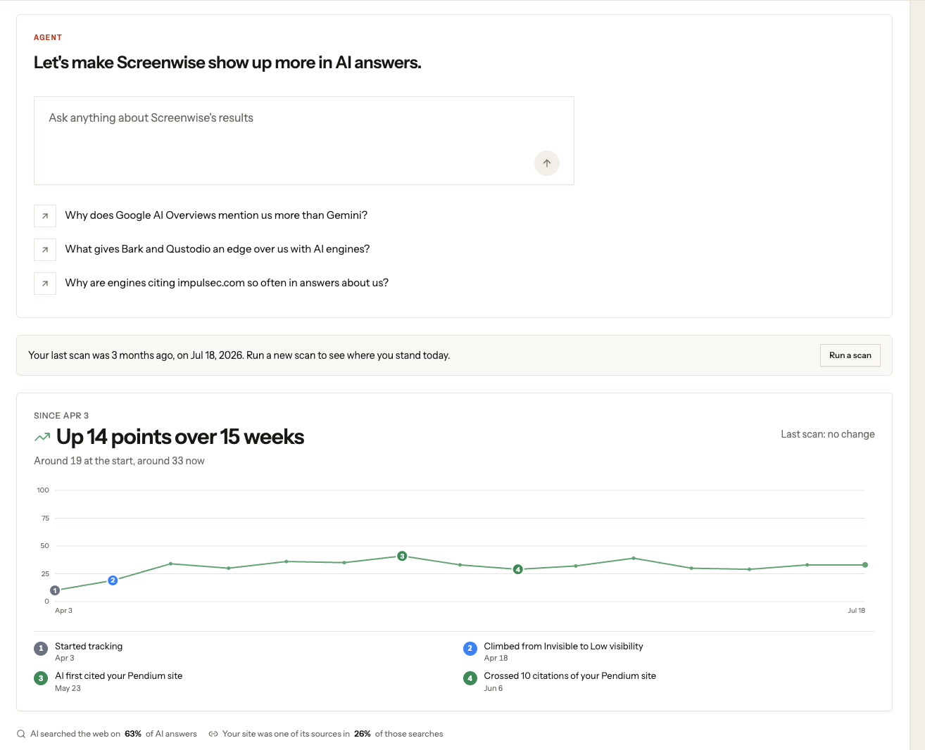The width and height of the screenshot is (925, 750).
Task: Submit question with the up-arrow send button
Action: click(x=547, y=163)
